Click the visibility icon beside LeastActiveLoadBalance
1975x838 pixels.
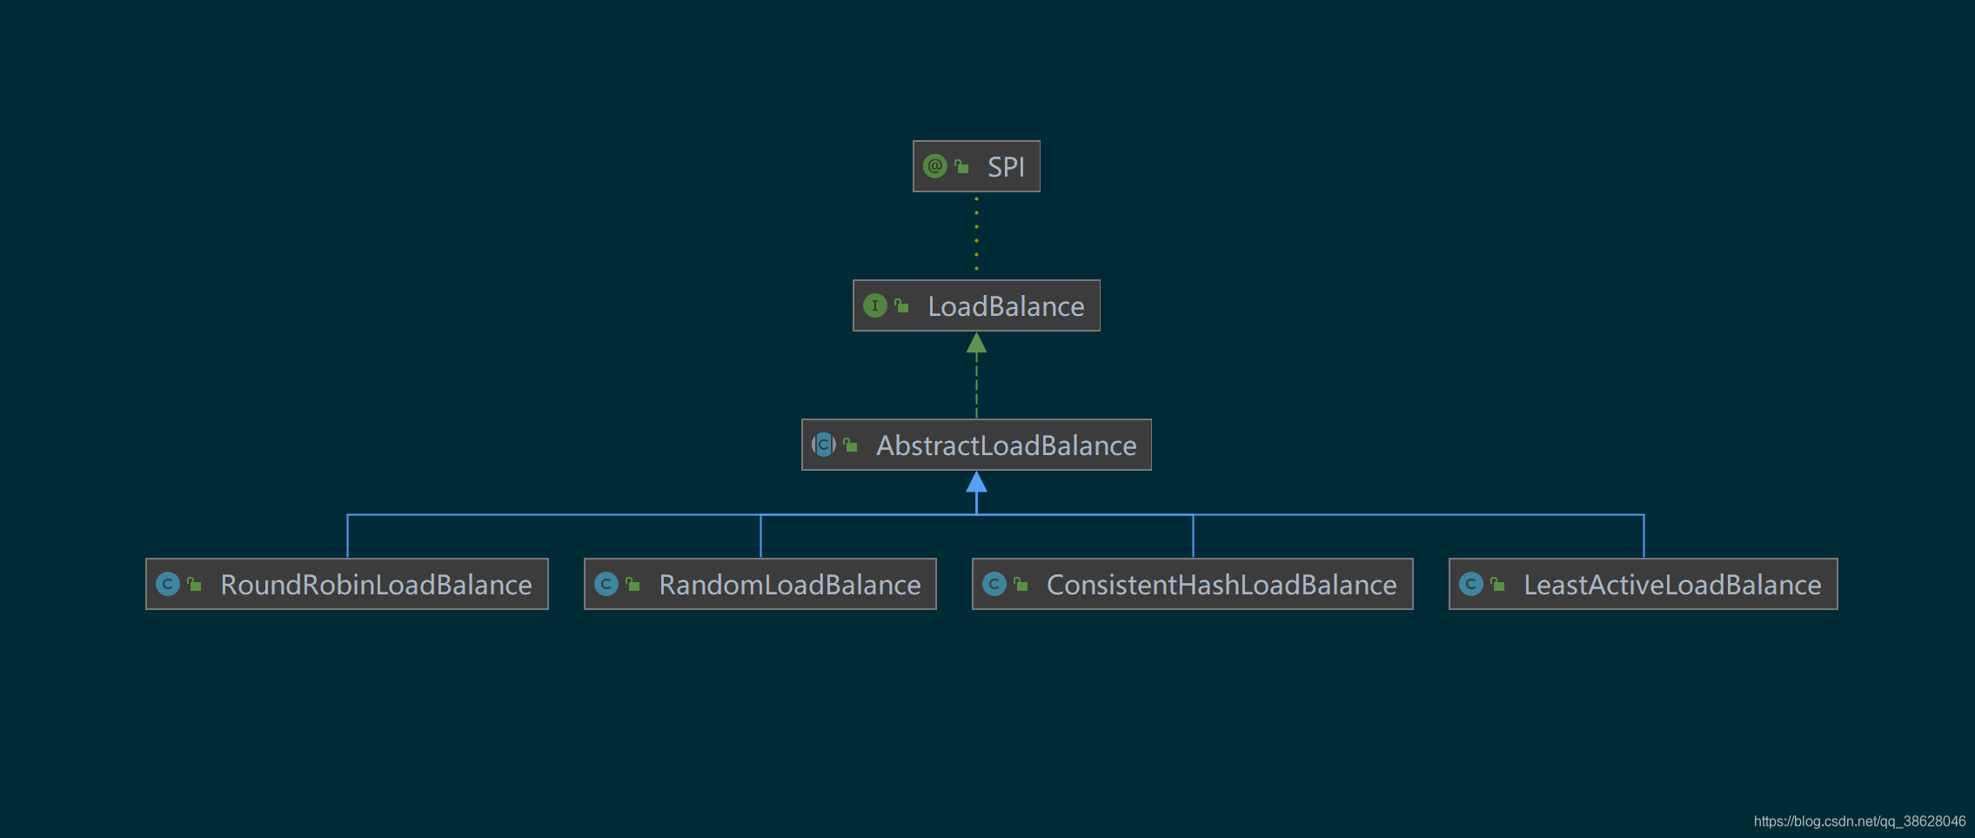(1497, 584)
